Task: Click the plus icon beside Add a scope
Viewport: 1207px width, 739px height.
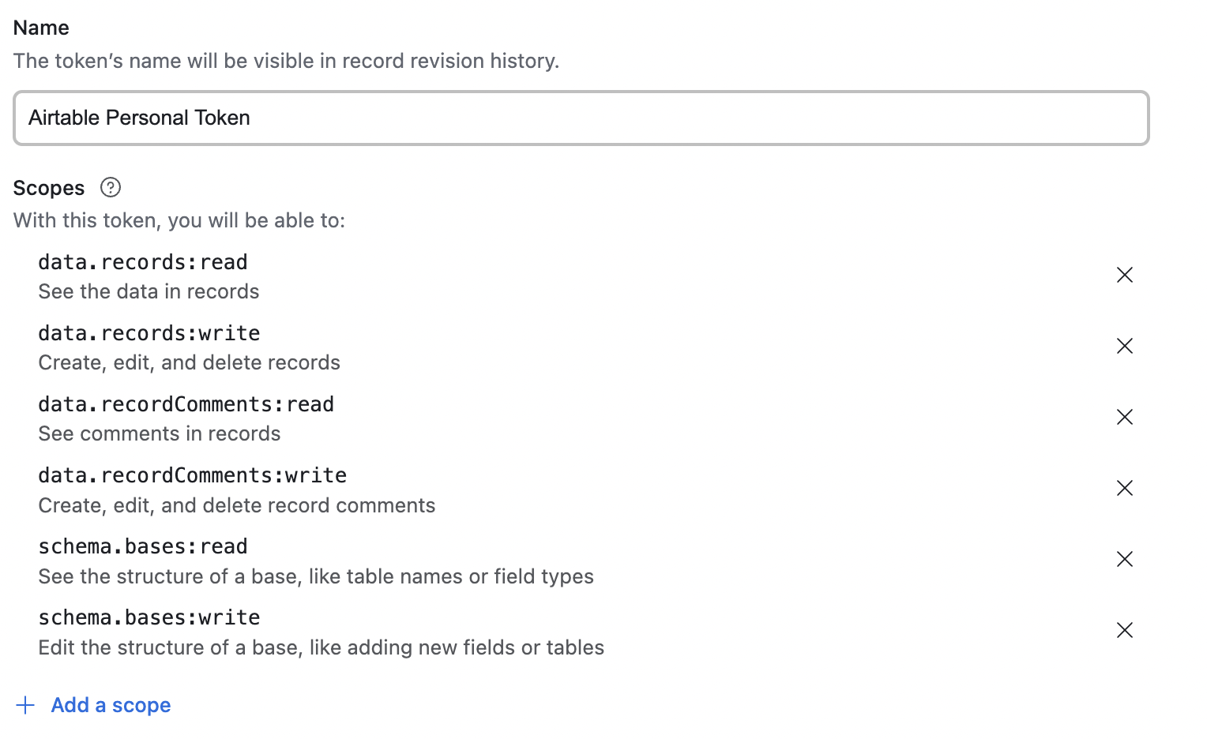Action: [x=25, y=705]
